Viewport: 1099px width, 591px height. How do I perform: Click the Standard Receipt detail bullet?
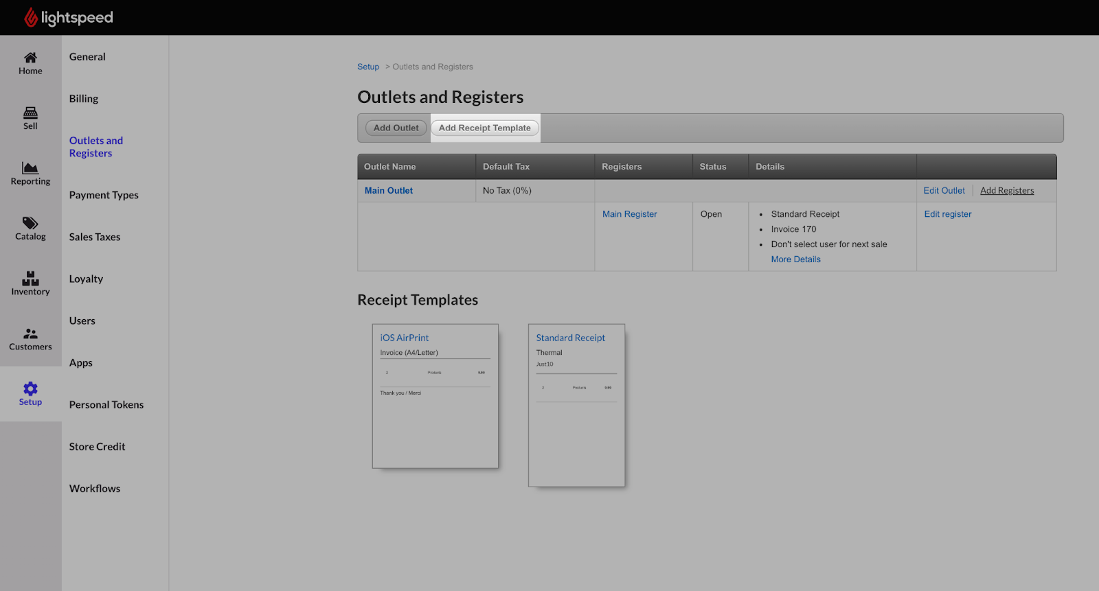805,214
